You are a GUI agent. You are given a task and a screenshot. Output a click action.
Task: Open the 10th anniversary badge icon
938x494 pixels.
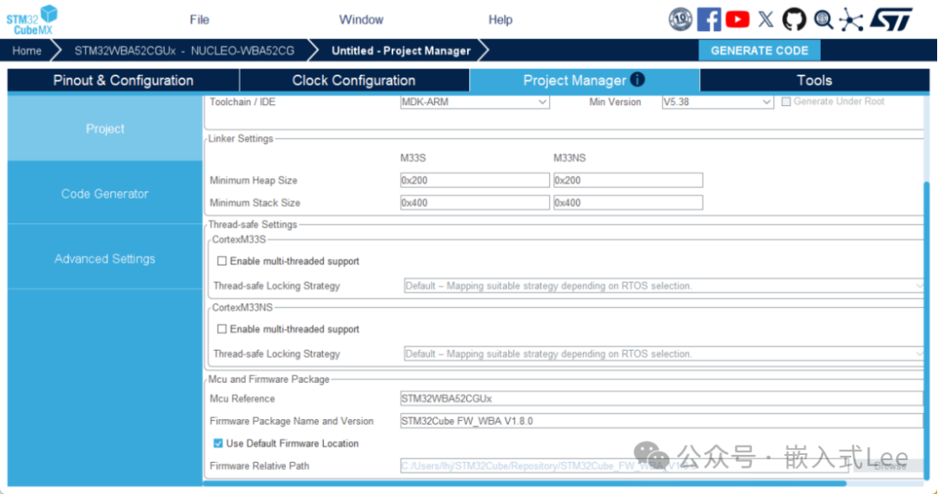coord(680,19)
